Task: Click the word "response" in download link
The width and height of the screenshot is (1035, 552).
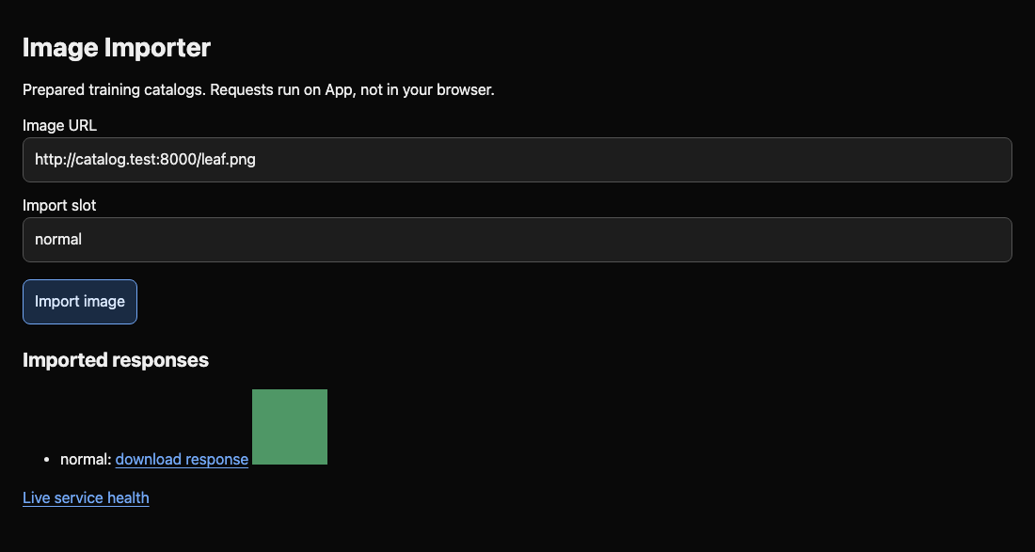Action: (x=216, y=459)
